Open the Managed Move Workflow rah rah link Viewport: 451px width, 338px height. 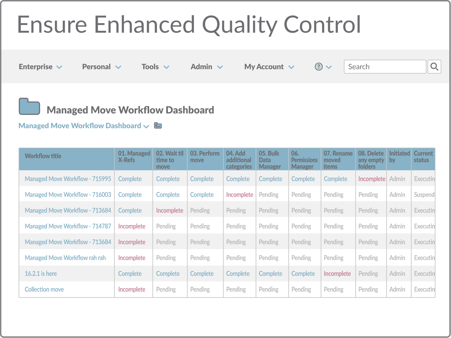click(x=65, y=258)
